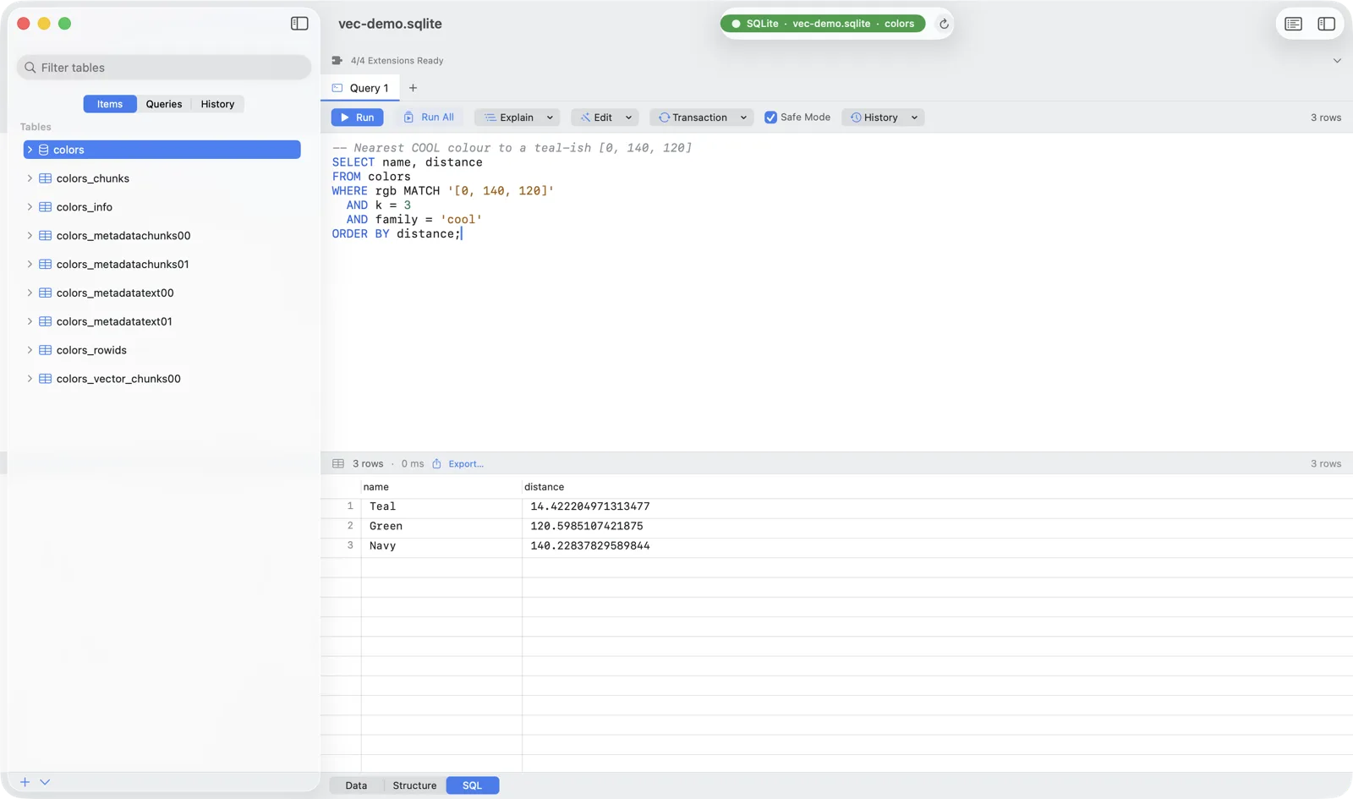Click the colors_chunks table icon
The image size is (1353, 799).
tap(46, 178)
